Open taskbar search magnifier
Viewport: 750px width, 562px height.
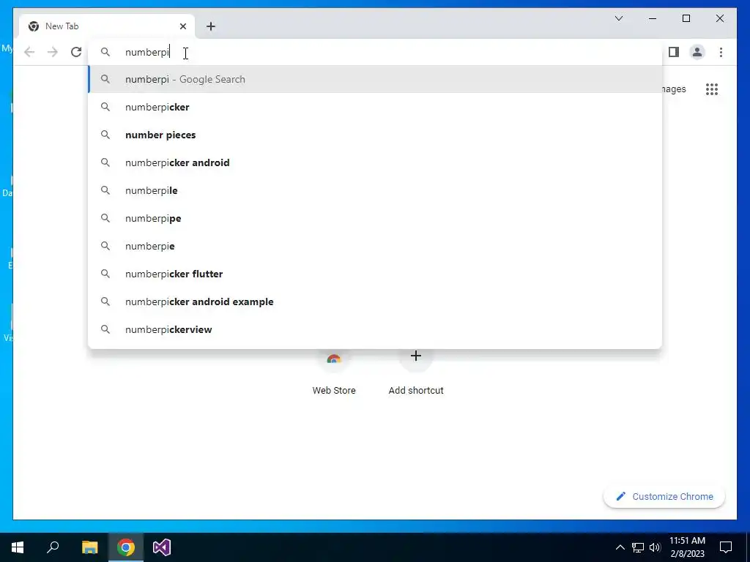tap(53, 547)
